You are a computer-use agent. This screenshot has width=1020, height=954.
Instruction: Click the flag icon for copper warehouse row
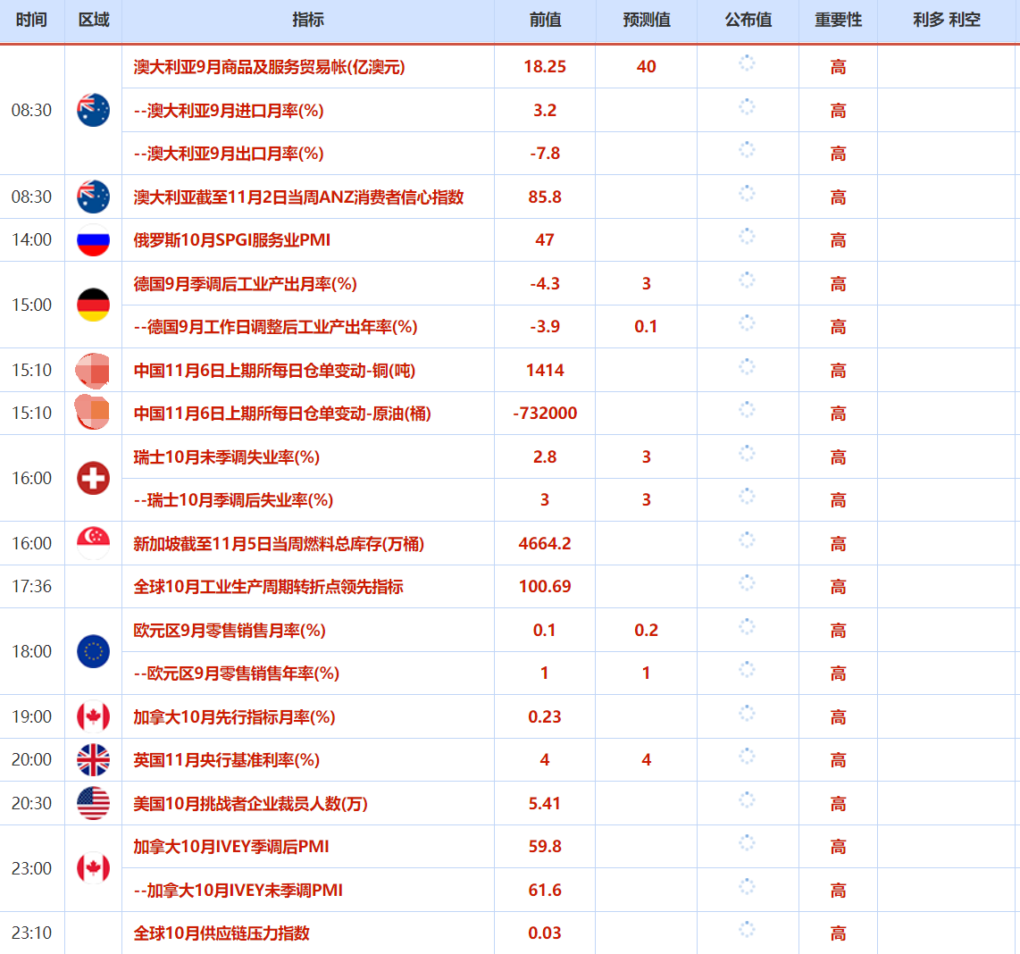93,371
